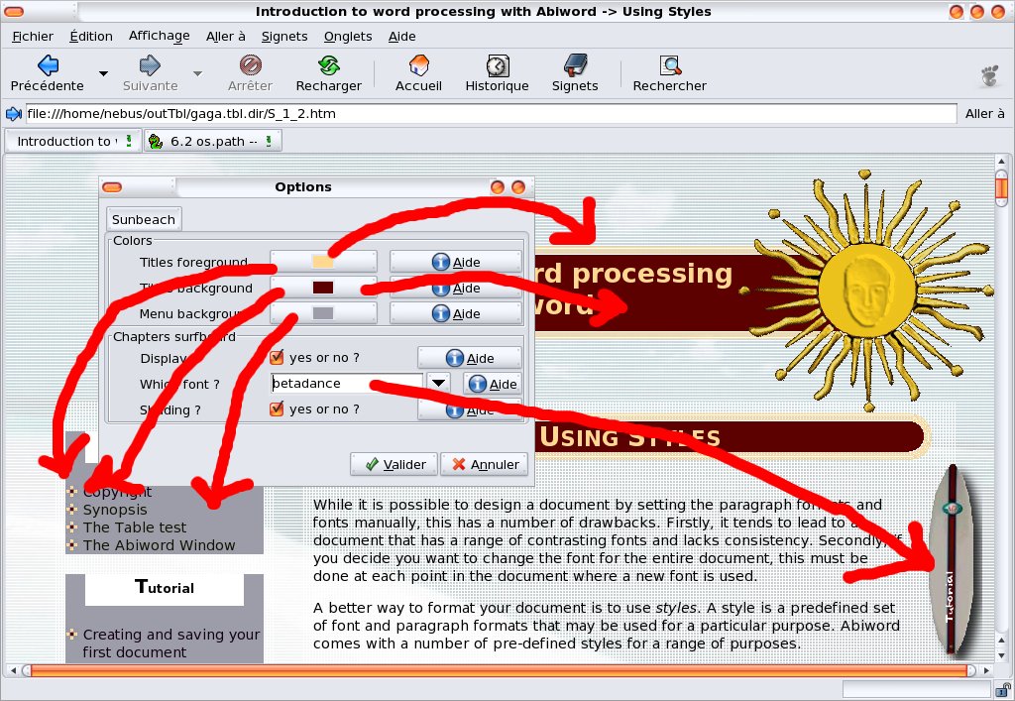1015x701 pixels.
Task: Expand the font combo box dropdown arrow
Action: click(439, 383)
